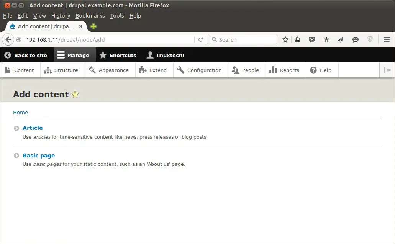Click the Add content page heading
Image resolution: width=395 pixels, height=244 pixels.
(41, 94)
